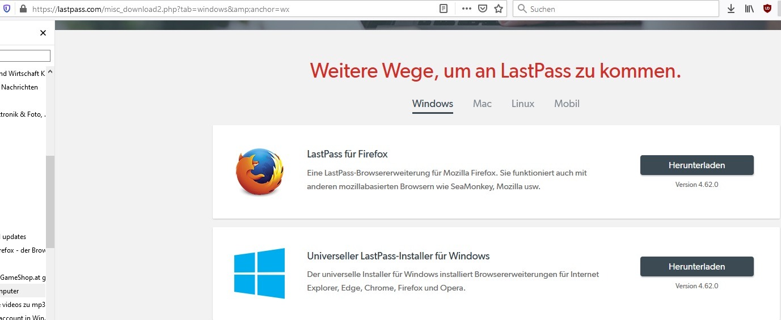
Task: Click the Pocket save icon
Action: (482, 8)
